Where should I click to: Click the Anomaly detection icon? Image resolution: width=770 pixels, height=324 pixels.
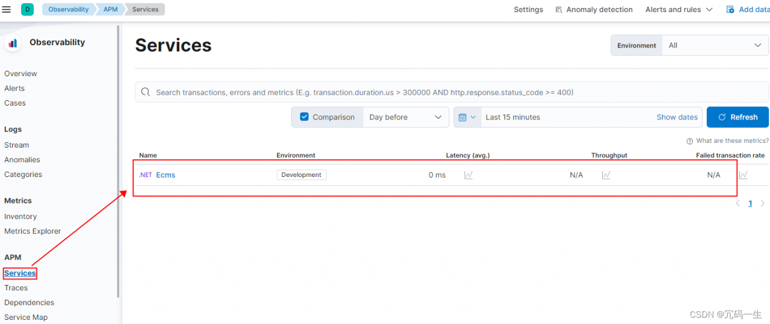tap(559, 10)
